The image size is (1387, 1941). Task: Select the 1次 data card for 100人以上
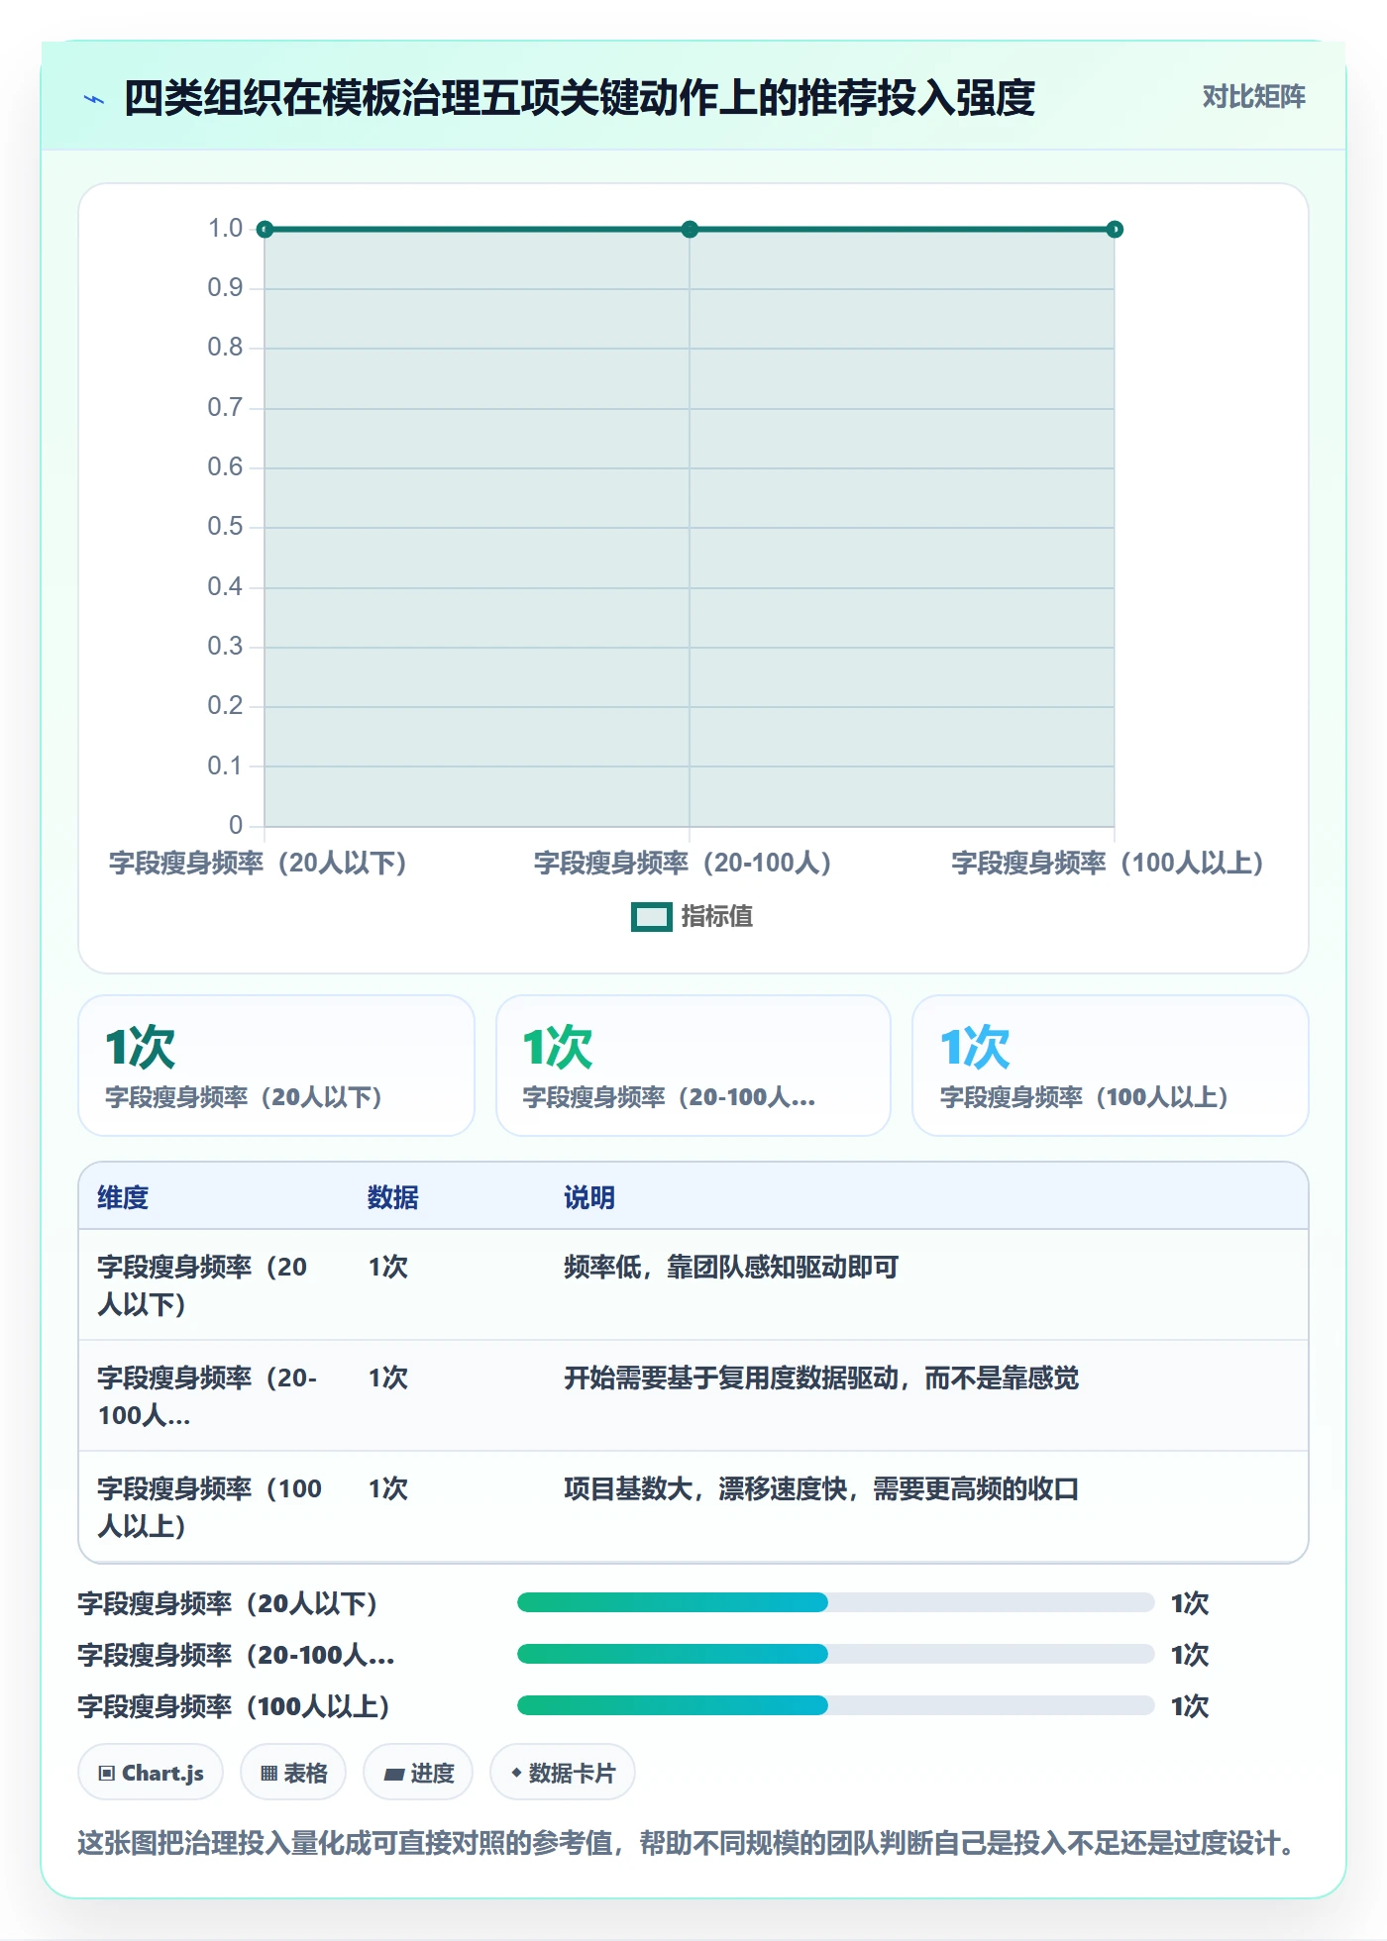tap(1111, 1066)
